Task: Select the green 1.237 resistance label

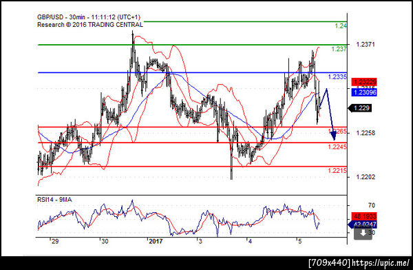Action: tap(339, 49)
